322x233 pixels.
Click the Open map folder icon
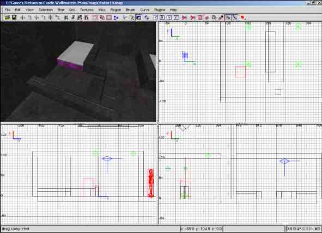[x=7, y=17]
